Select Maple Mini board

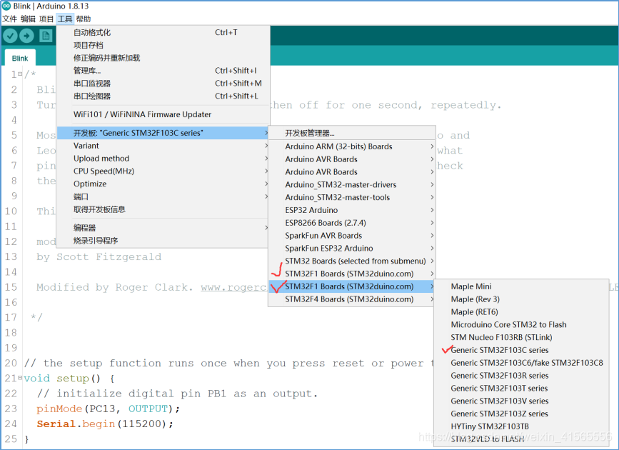pos(521,286)
